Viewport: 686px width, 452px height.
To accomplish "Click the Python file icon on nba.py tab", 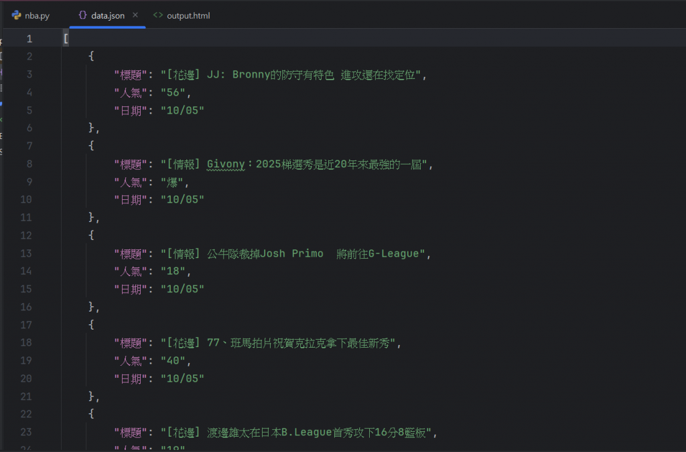I will (x=16, y=15).
